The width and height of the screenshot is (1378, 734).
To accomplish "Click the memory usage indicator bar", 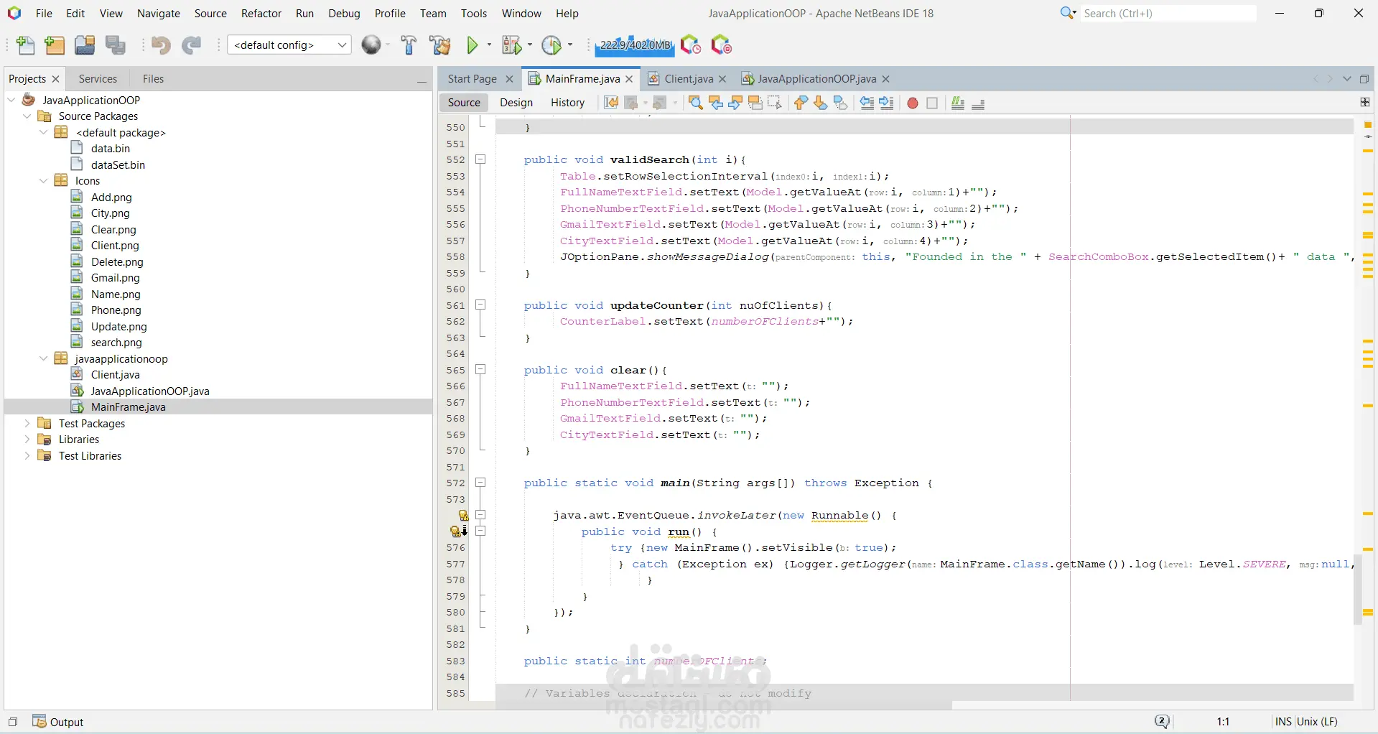I will 635,45.
